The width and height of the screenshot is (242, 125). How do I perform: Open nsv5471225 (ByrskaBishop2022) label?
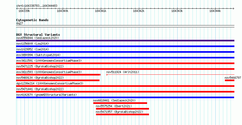[40, 66]
